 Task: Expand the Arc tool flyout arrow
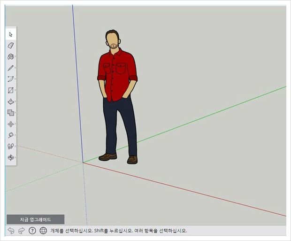15,79
